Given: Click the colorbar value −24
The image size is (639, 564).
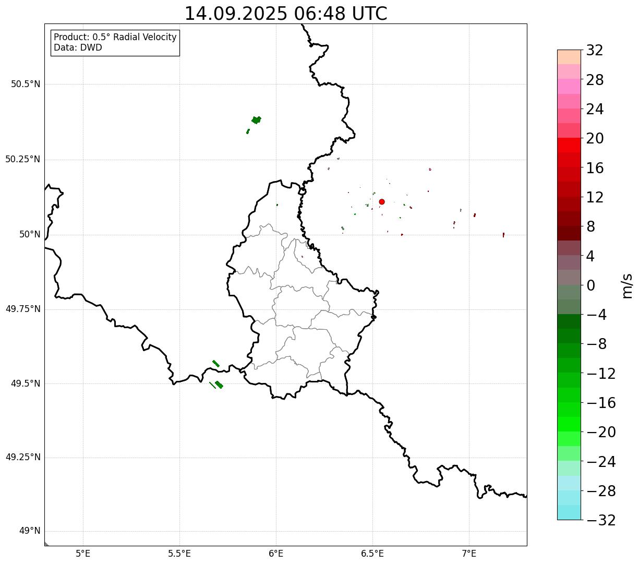Looking at the screenshot, I should (601, 462).
